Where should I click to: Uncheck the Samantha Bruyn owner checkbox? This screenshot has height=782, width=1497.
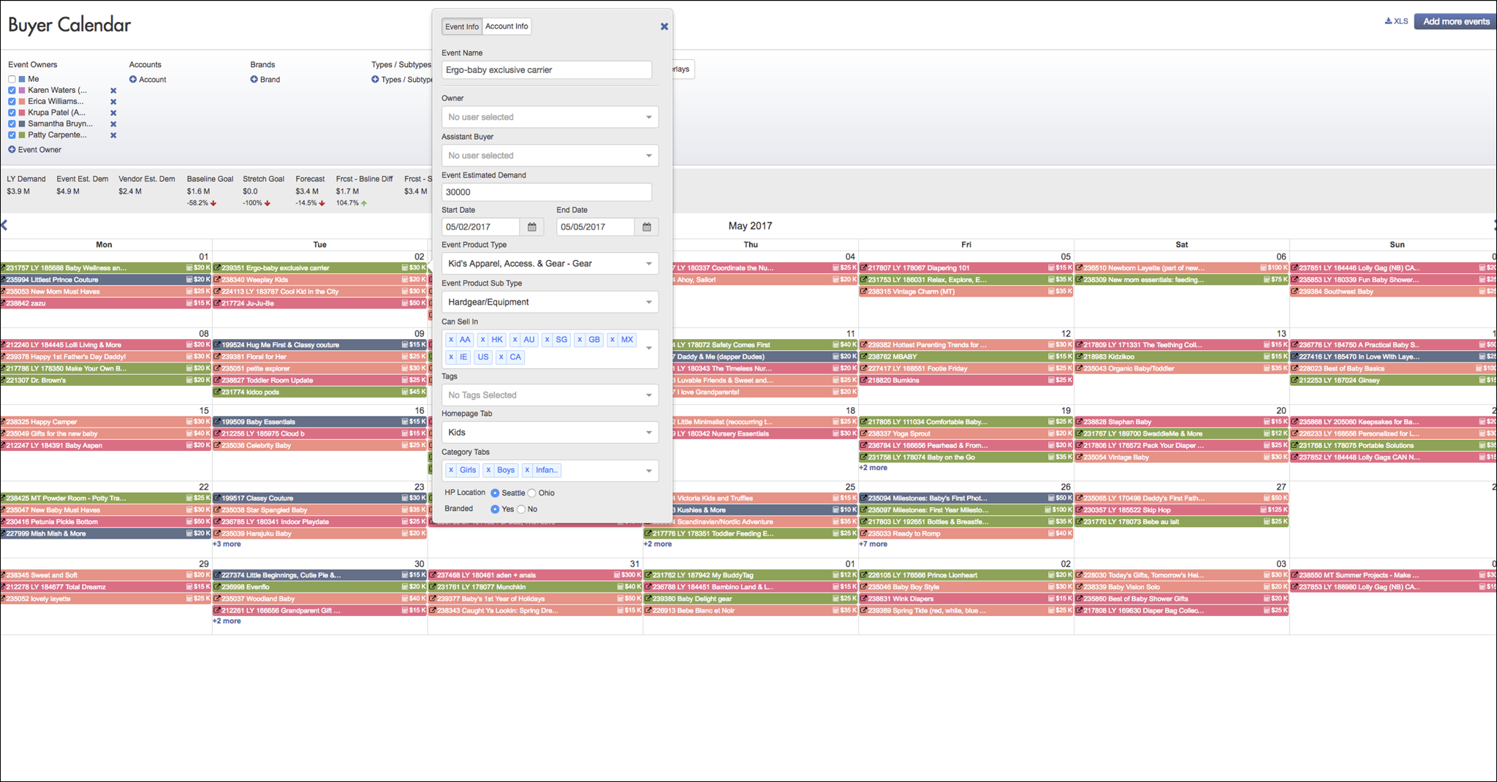click(x=12, y=124)
